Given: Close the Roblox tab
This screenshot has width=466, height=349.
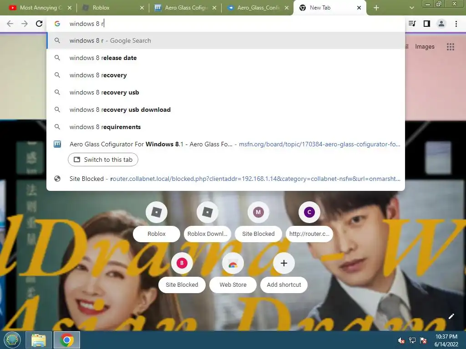Looking at the screenshot, I should click(x=142, y=8).
